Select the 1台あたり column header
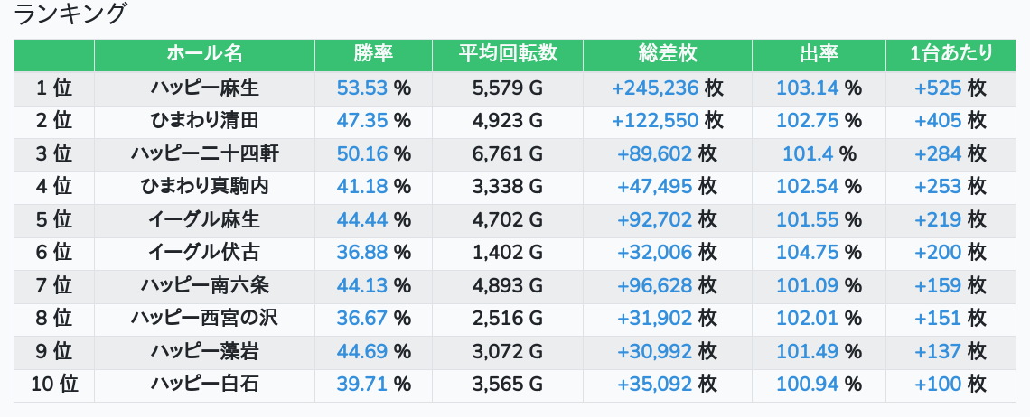Screen dimensions: 1030x417 [950, 54]
